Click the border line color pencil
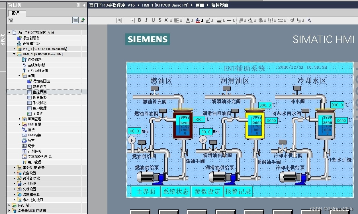The image size is (358, 214). pyautogui.click(x=208, y=20)
